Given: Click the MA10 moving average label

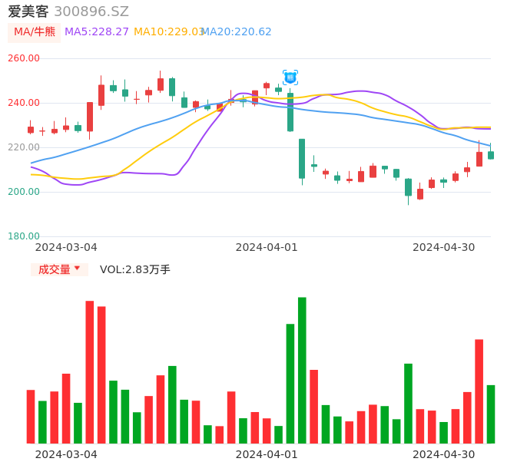Looking at the screenshot, I should point(168,32).
